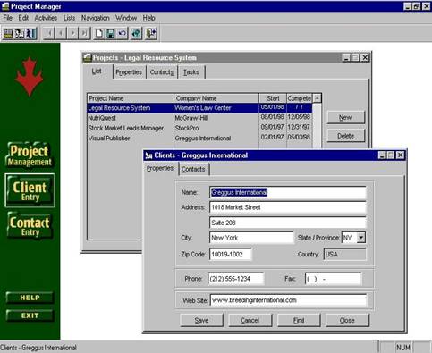Go to first record toolbar arrow

coord(48,33)
